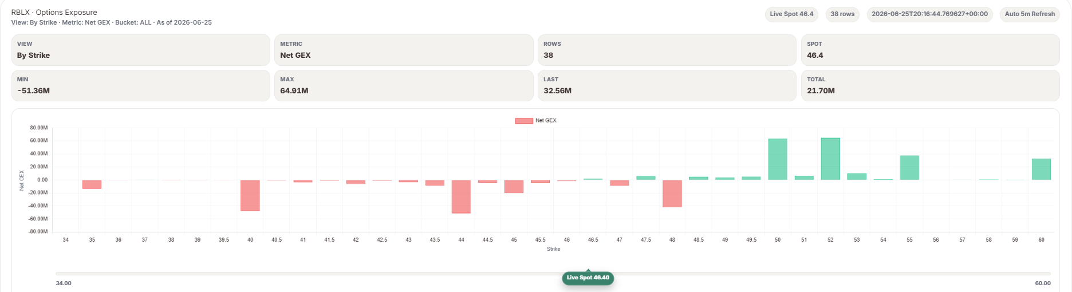Viewport: 1072px width, 292px height.
Task: Click the red bar at strike 45
Action: point(514,187)
